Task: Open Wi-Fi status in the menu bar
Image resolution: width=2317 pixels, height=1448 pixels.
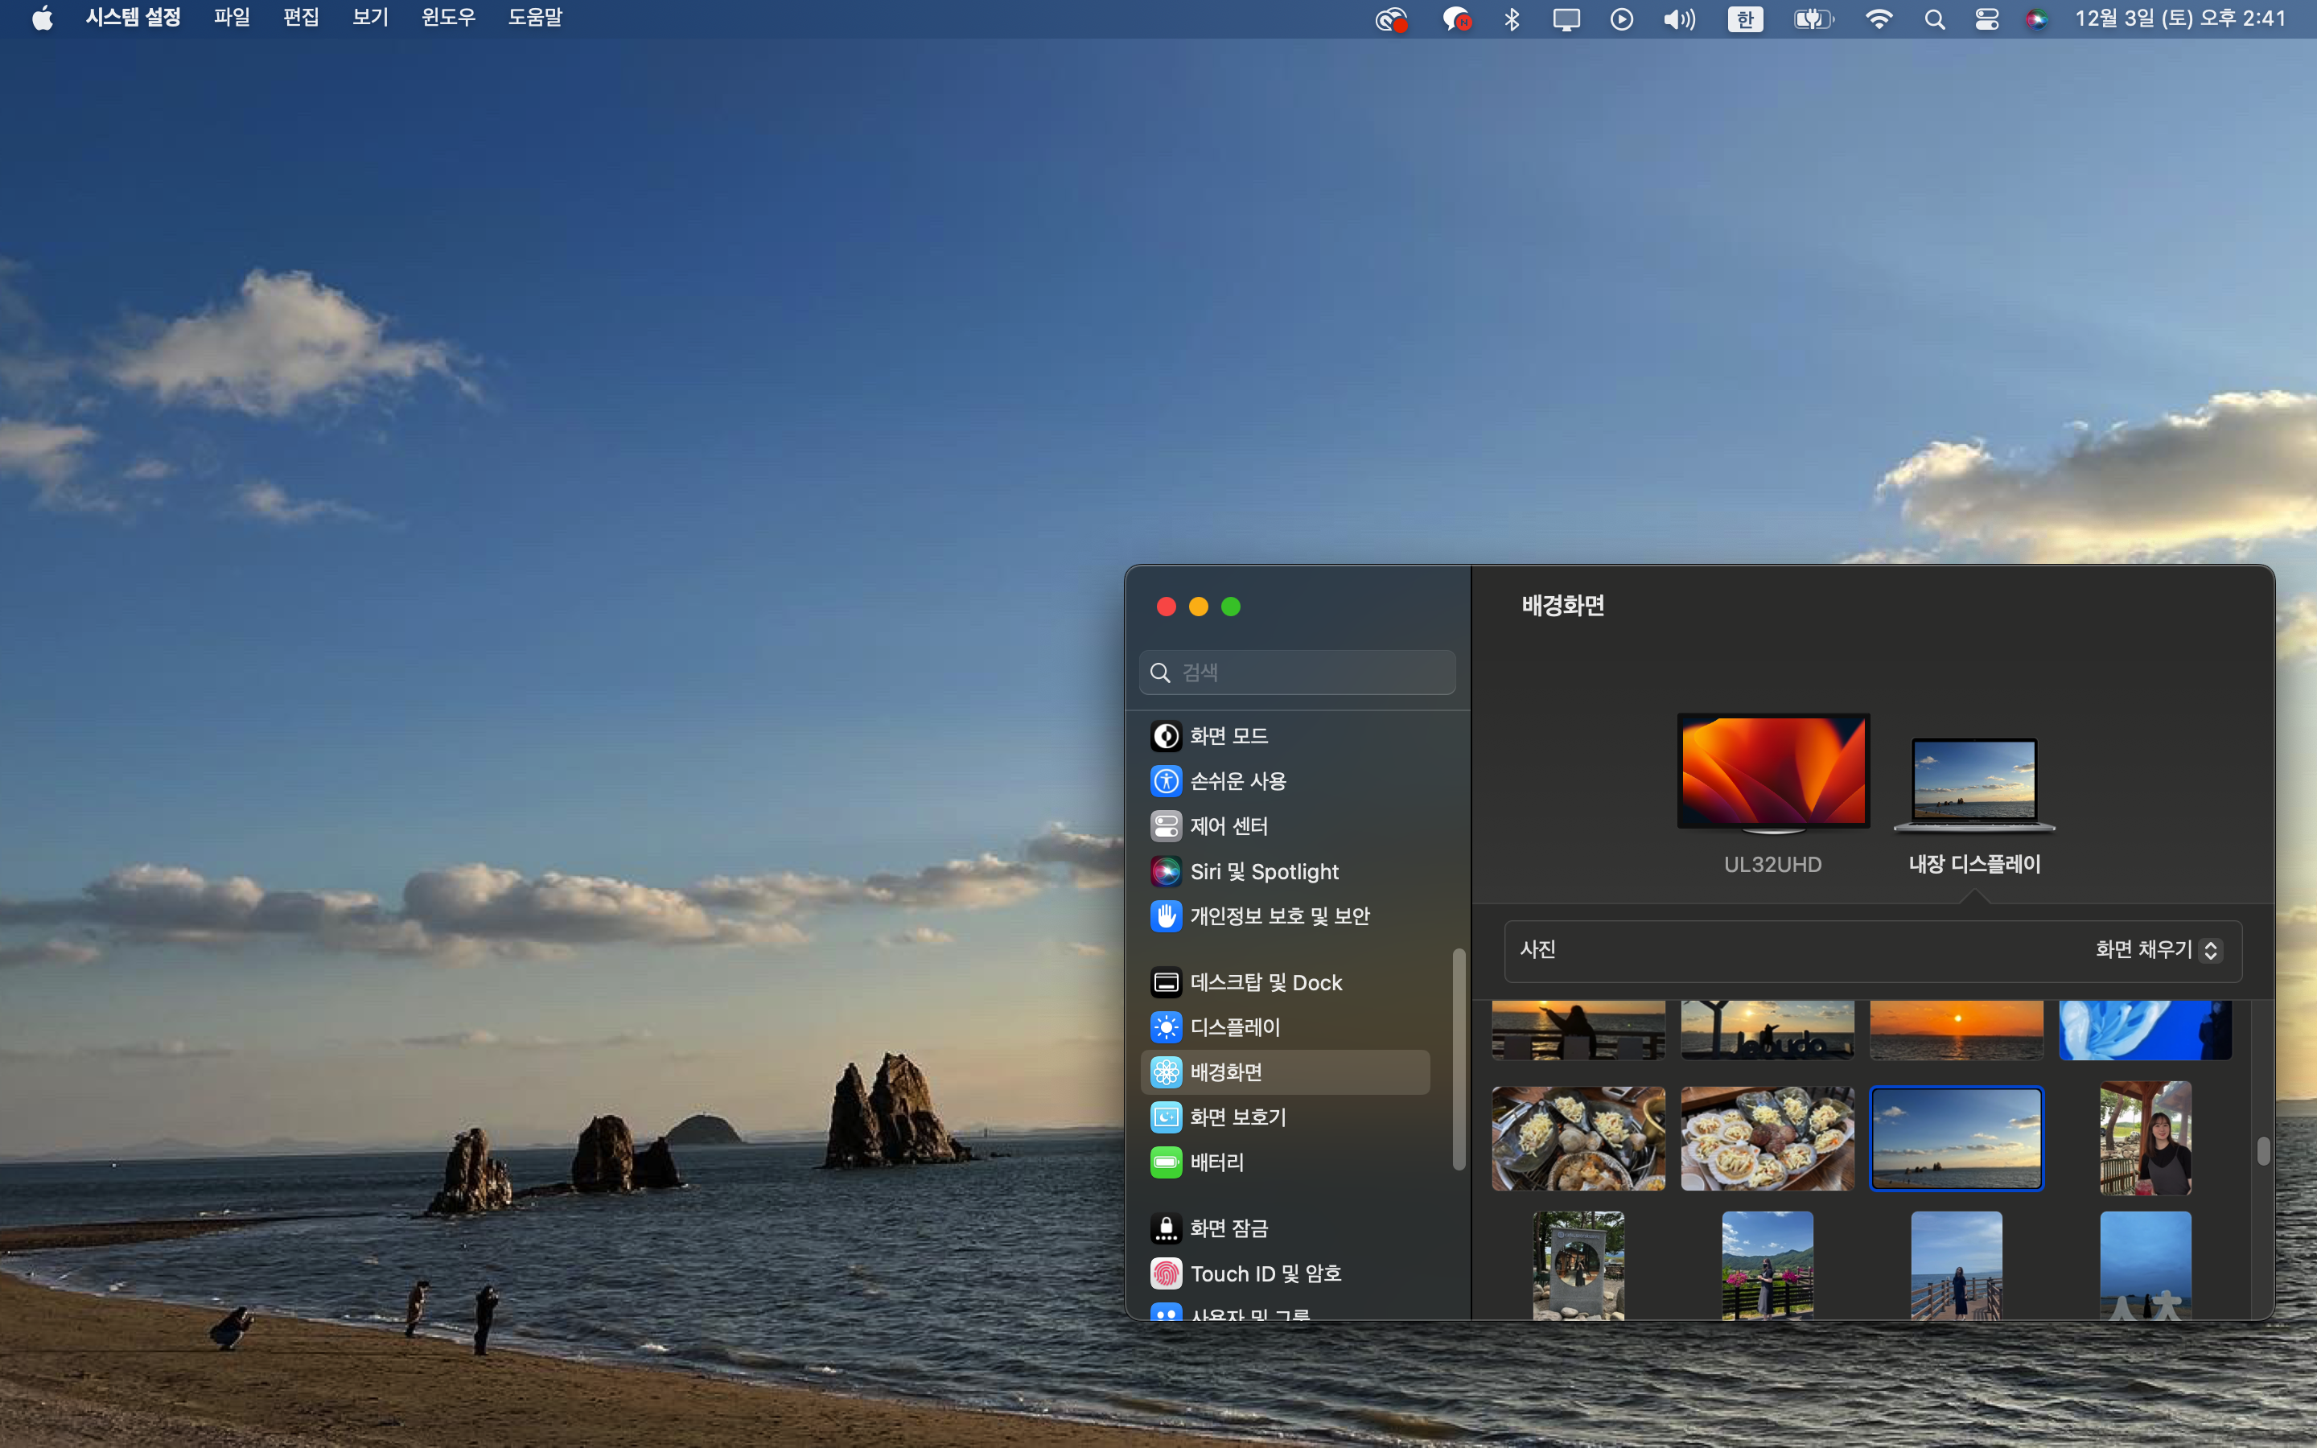Action: pos(1879,19)
